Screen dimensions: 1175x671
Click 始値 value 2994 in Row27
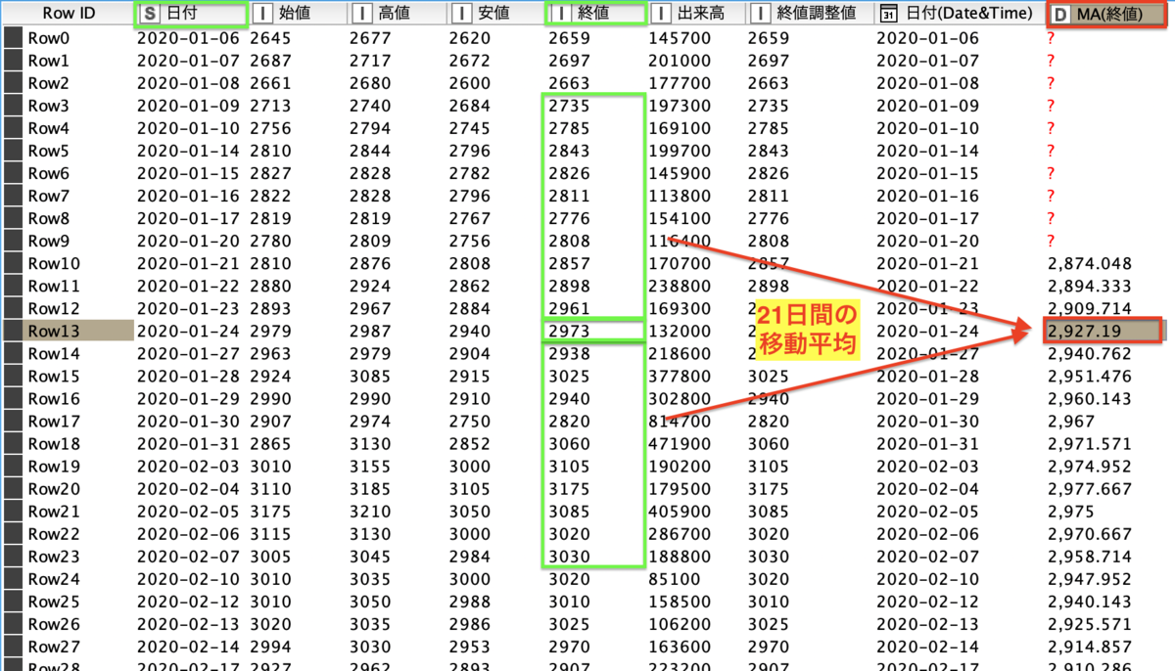click(x=270, y=646)
